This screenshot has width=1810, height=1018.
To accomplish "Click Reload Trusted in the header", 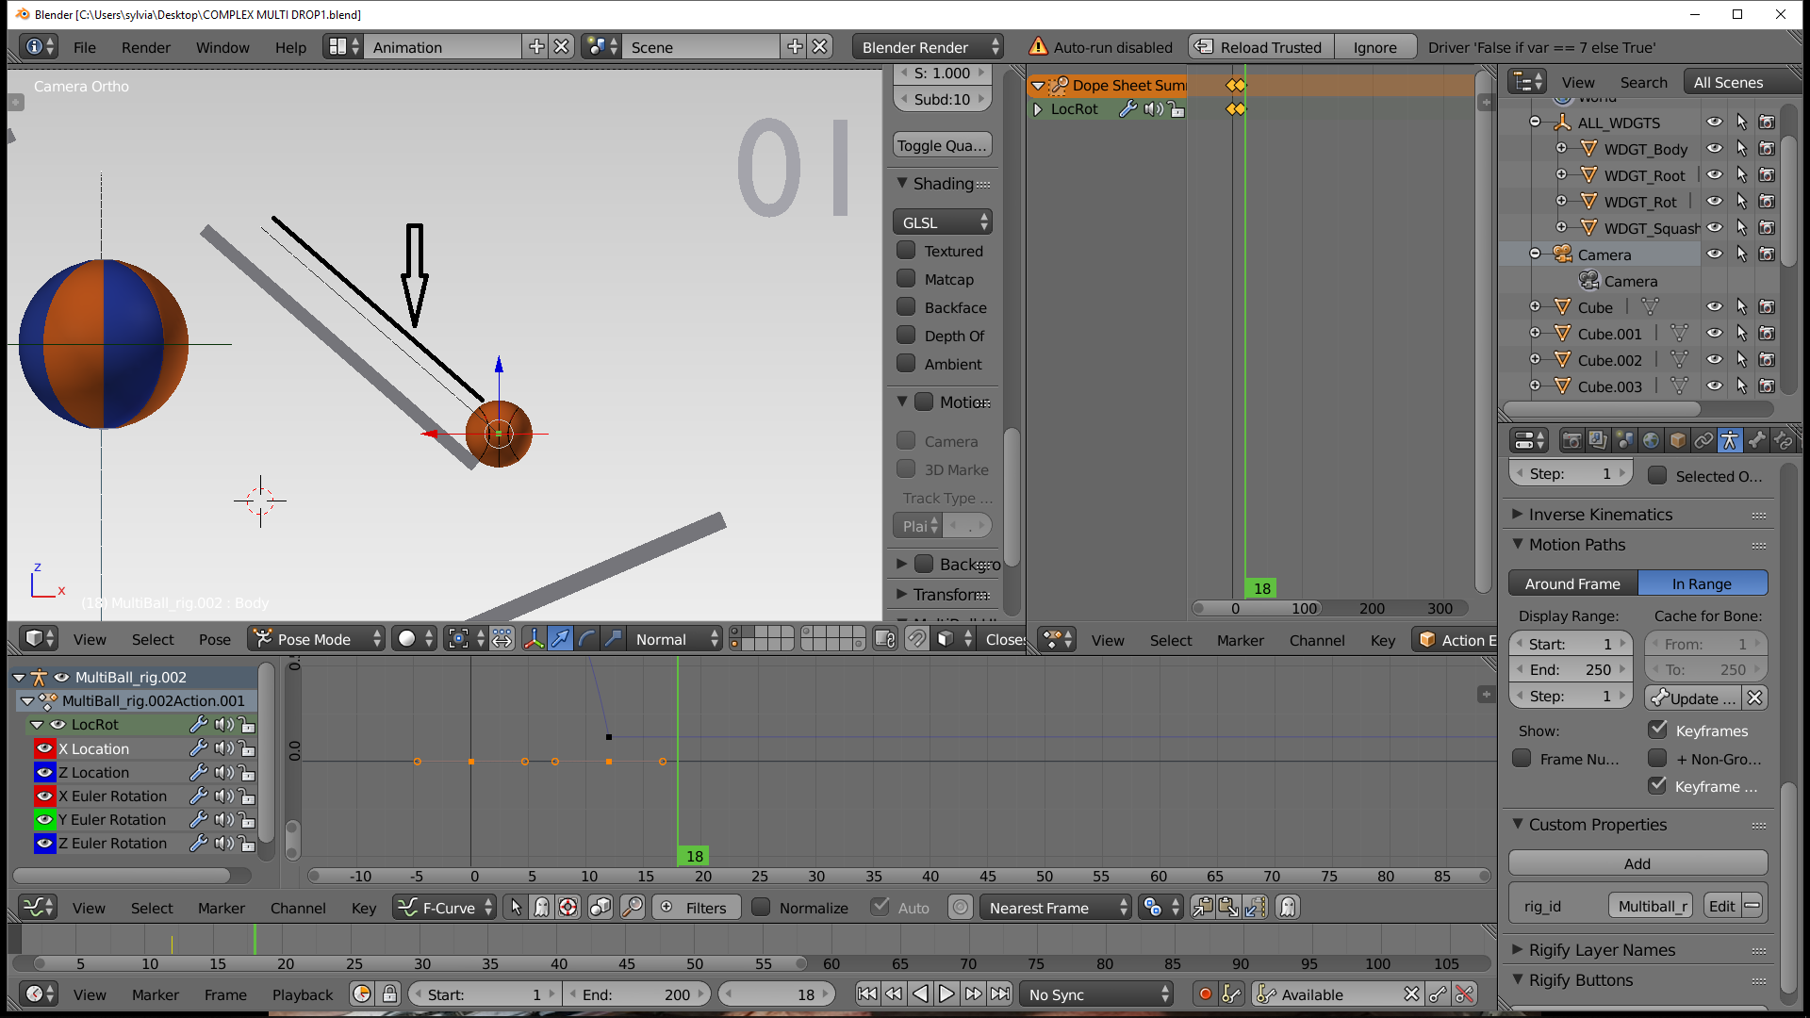I will point(1260,46).
